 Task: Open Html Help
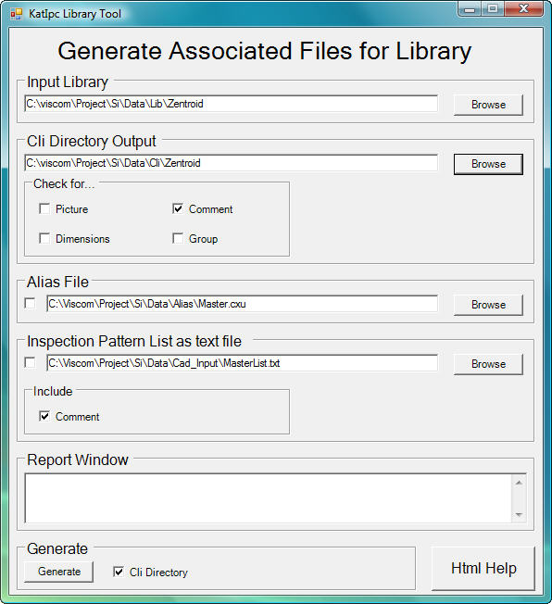point(483,569)
